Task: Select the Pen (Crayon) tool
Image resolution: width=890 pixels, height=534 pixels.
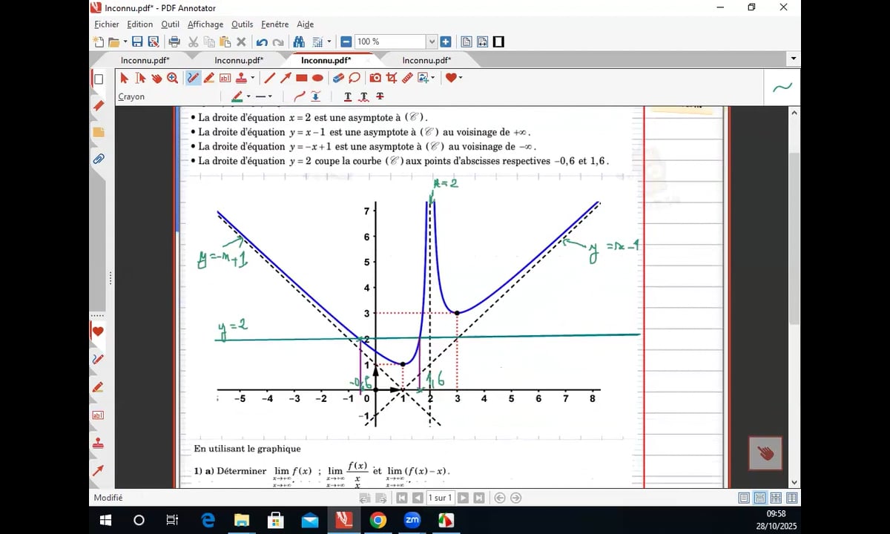Action: 193,78
